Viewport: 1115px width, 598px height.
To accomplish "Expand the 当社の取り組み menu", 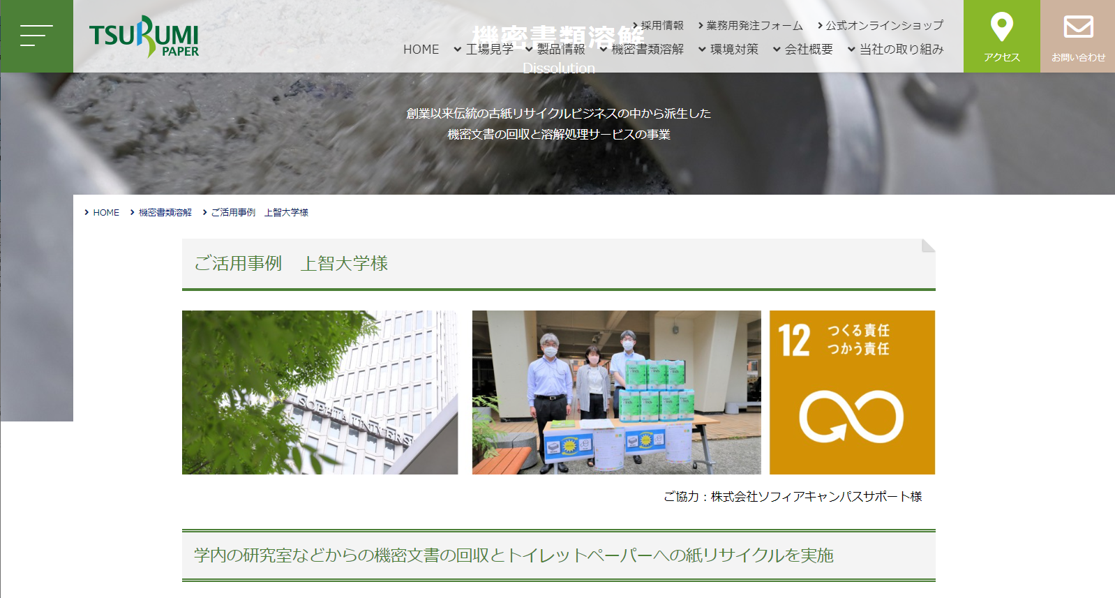I will pos(895,50).
